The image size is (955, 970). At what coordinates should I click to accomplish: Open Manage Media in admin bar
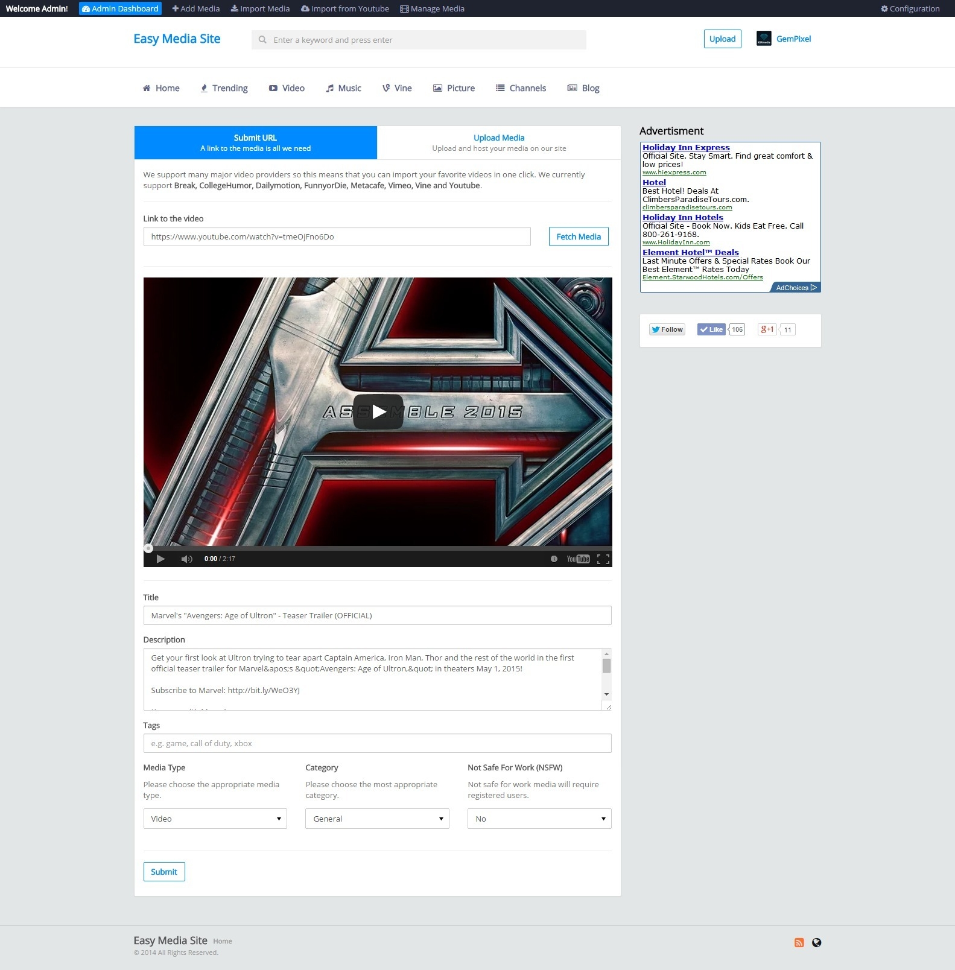click(x=433, y=8)
